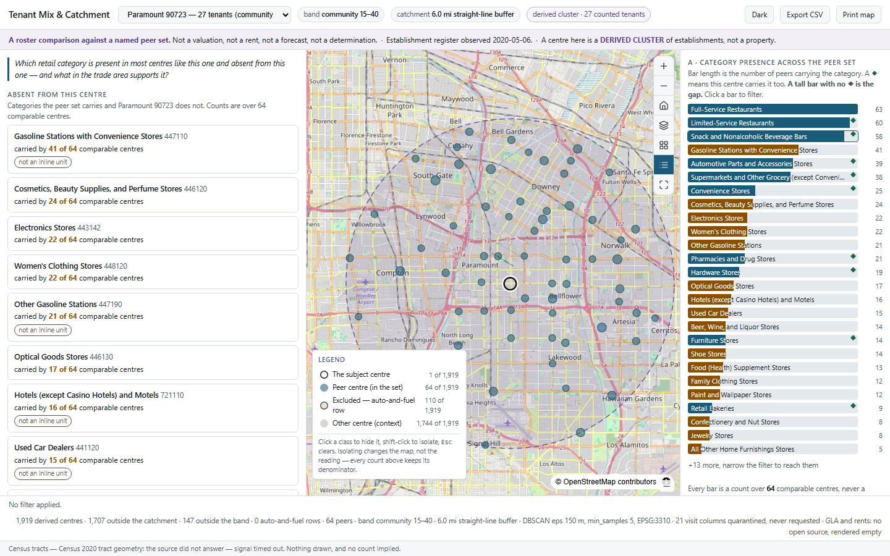Switch to Dark theme
Viewport: 890px width, 556px height.
[760, 15]
